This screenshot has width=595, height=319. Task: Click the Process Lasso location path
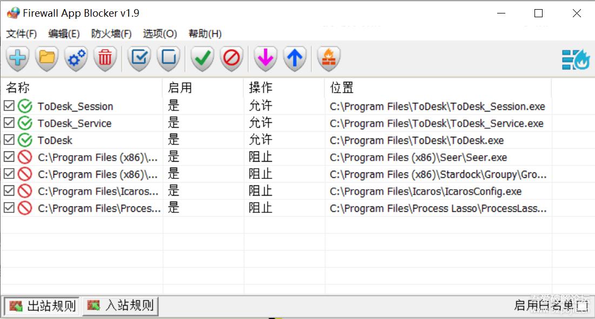point(438,209)
